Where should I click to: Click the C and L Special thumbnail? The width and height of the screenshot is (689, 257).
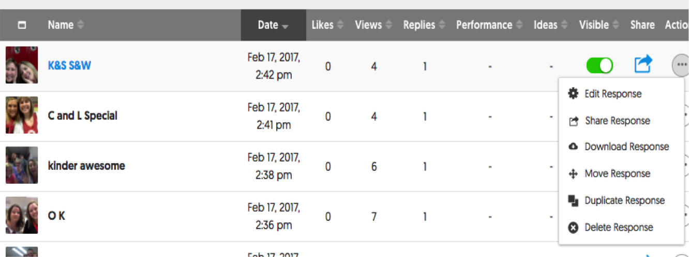[x=22, y=115]
